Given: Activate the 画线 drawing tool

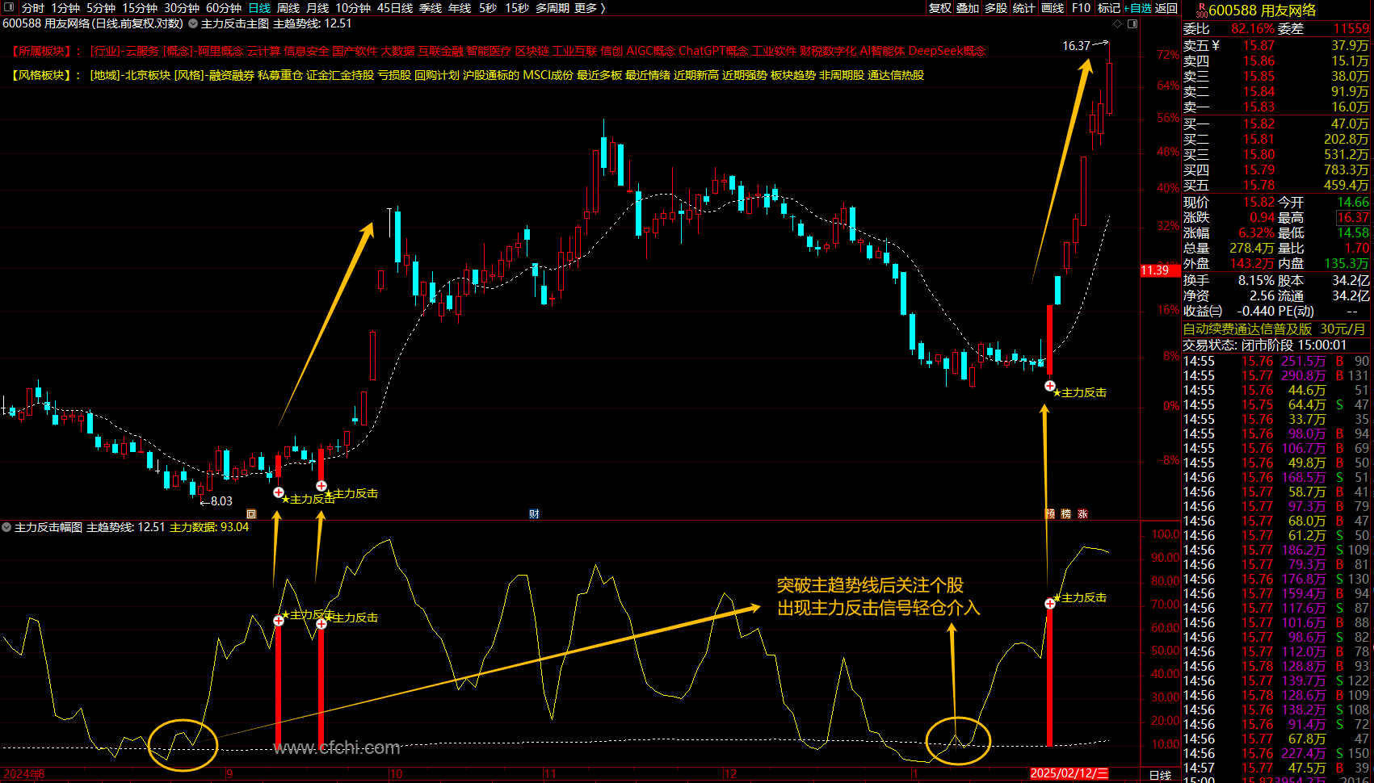Looking at the screenshot, I should pos(1053,8).
